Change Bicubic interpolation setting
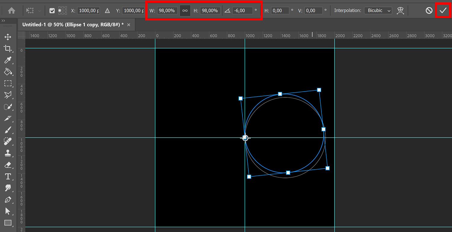Screen dimensions: 452x232 coord(378,10)
